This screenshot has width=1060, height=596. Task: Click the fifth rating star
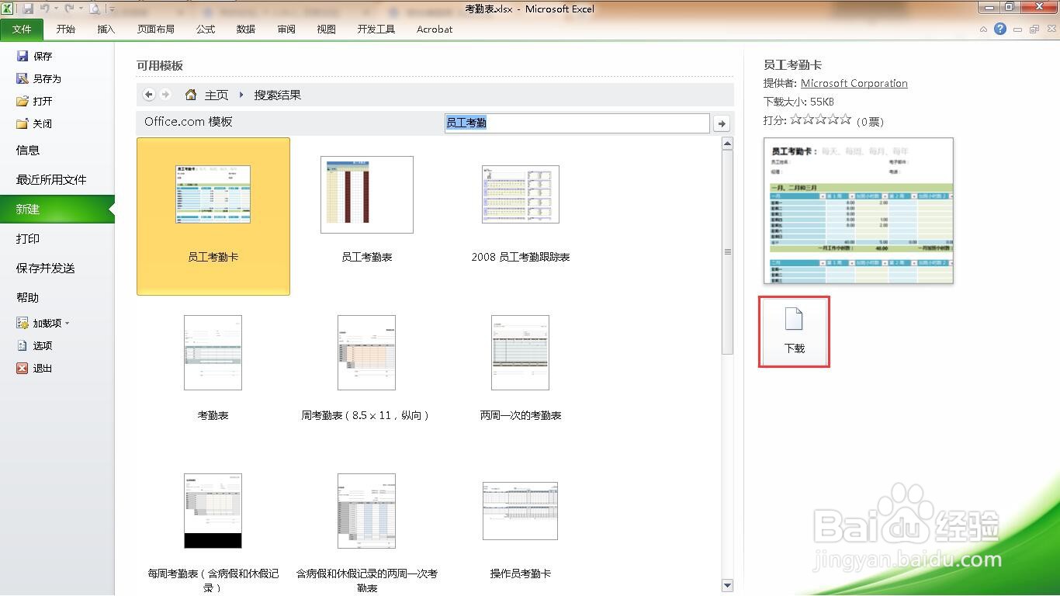pyautogui.click(x=846, y=120)
